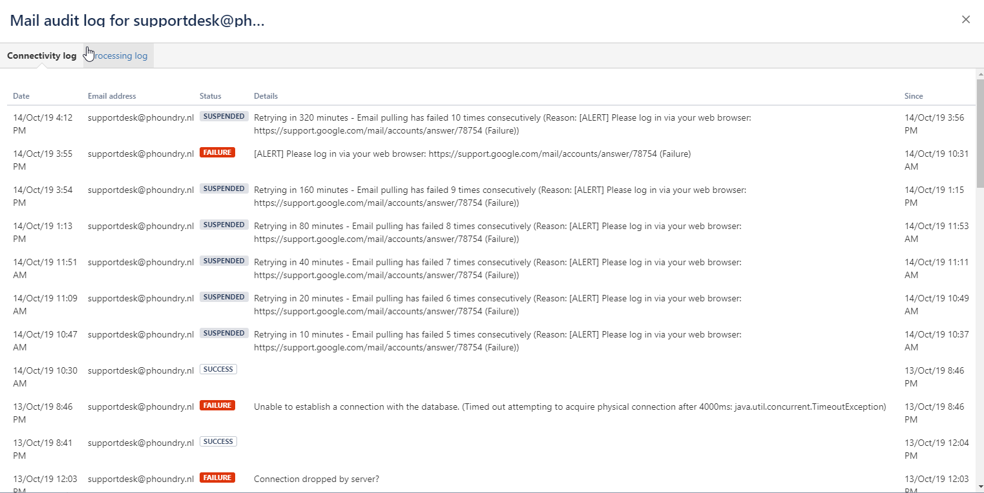This screenshot has height=493, width=984.
Task: Click the 'Retrying in 160 minutes' details text
Action: click(500, 197)
